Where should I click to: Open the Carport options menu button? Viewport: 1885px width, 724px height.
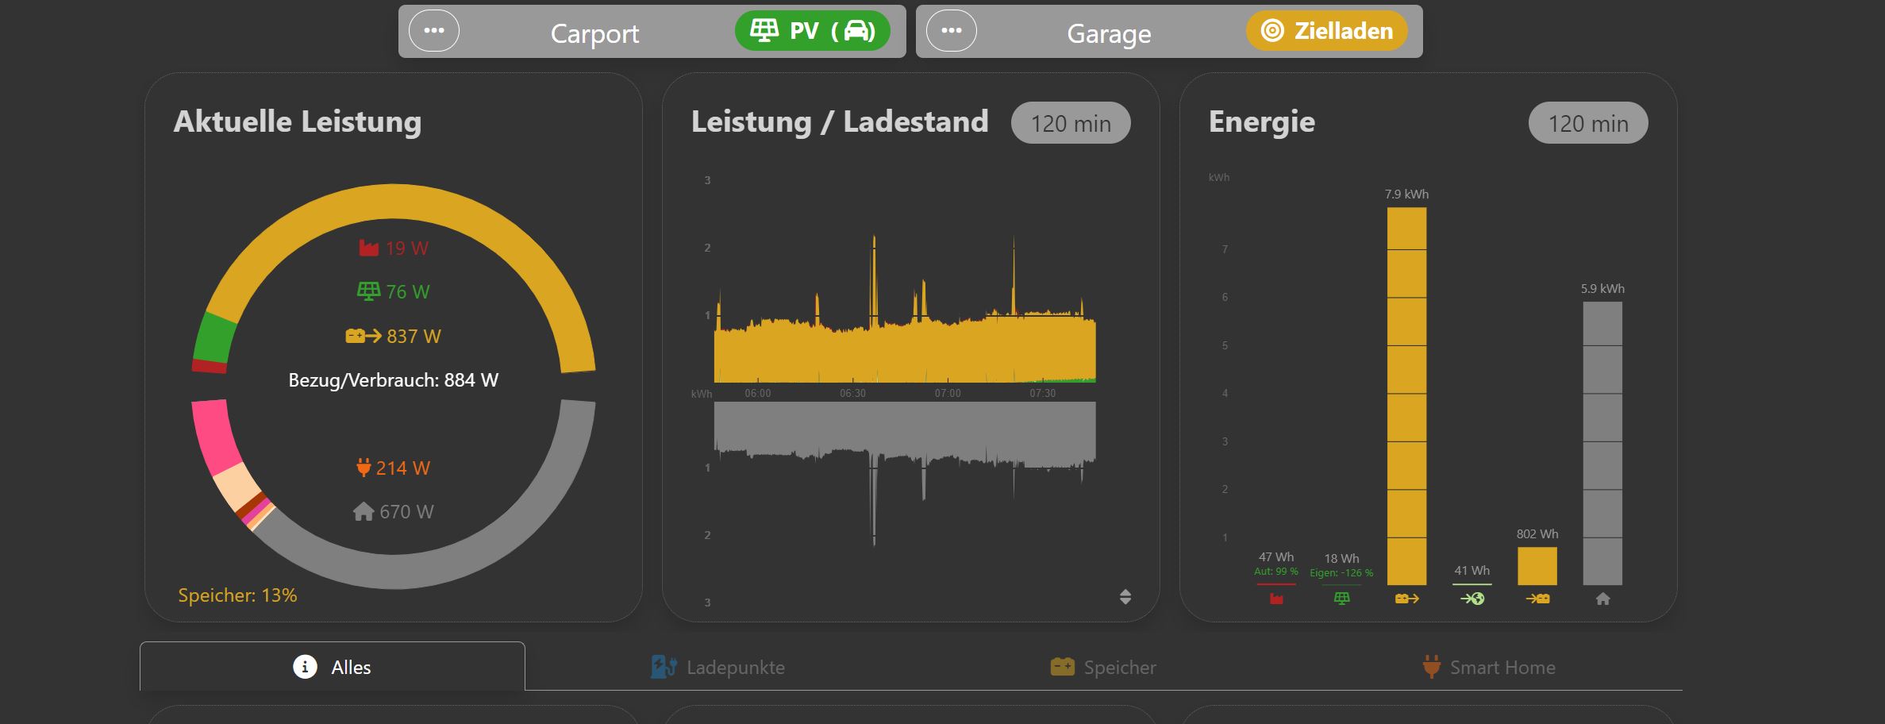pos(434,31)
